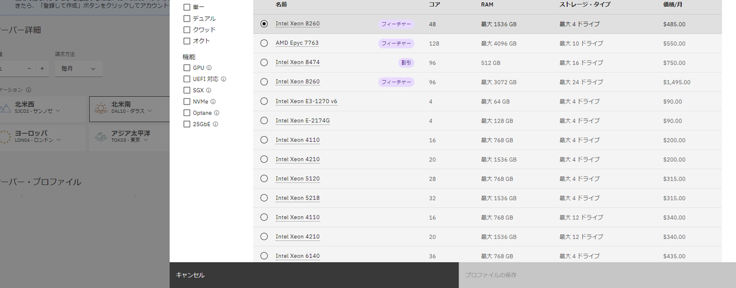Open the UEFI 対応 info icon
This screenshot has width=736, height=288.
tap(224, 79)
